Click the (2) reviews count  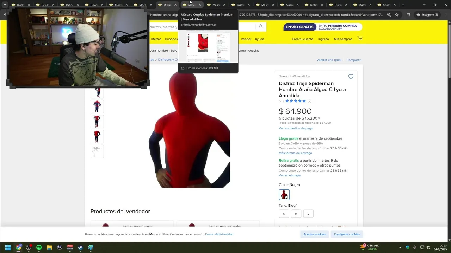[309, 101]
